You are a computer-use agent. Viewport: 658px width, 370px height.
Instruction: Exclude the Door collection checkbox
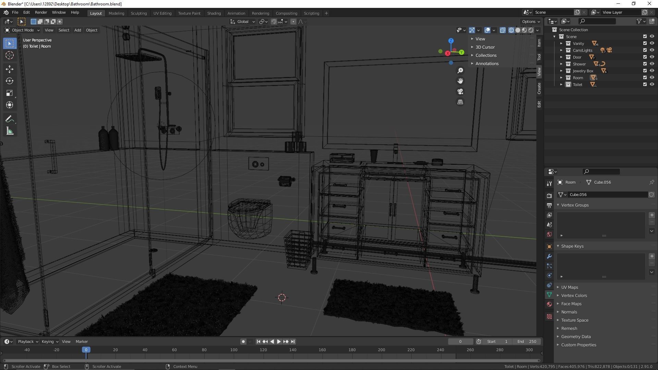tap(645, 57)
